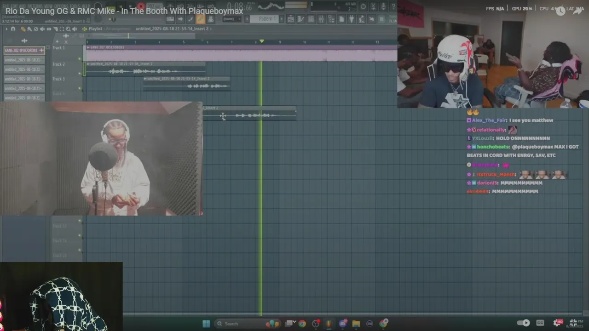Open Playlist options menu arrow
This screenshot has height=331, width=589.
click(6, 29)
